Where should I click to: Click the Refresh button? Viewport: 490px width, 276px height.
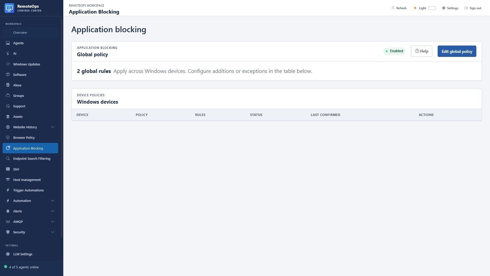click(399, 8)
